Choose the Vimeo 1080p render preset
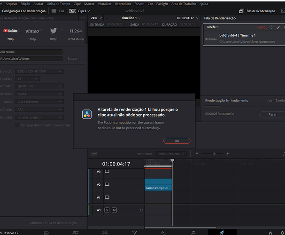This screenshot has height=235, width=285. (x=32, y=34)
